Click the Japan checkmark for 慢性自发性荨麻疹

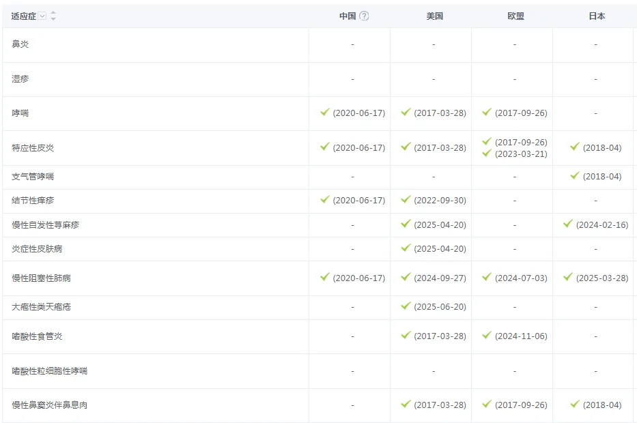(568, 224)
